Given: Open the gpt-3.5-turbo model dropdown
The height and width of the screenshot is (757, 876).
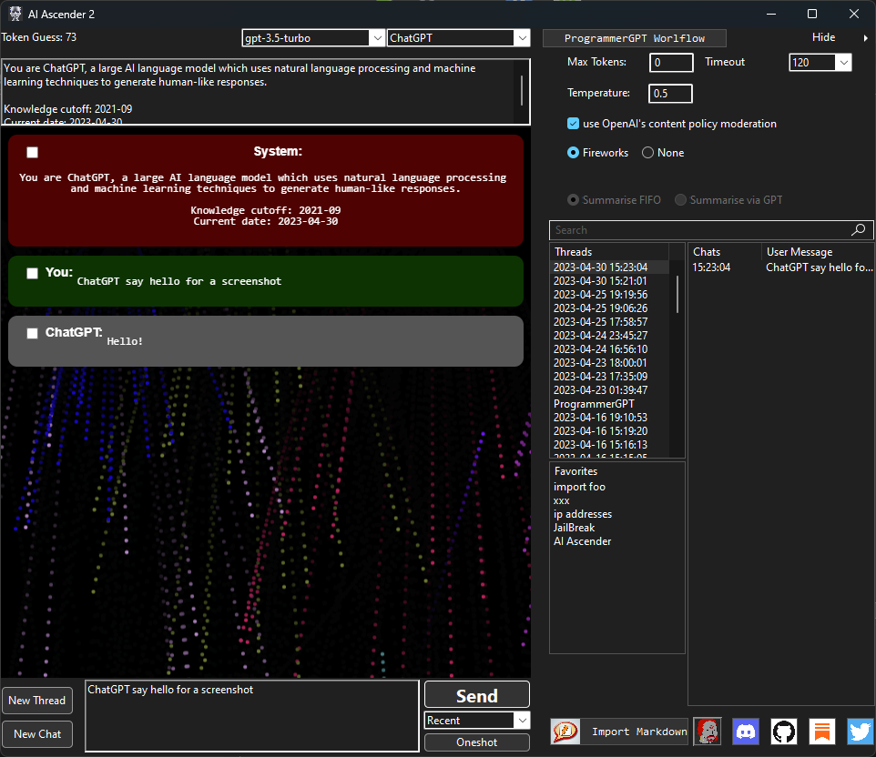Looking at the screenshot, I should 377,38.
